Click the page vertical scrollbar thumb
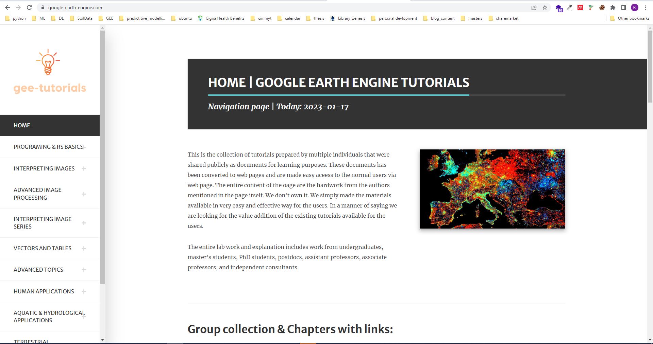Image resolution: width=653 pixels, height=344 pixels. point(650,66)
